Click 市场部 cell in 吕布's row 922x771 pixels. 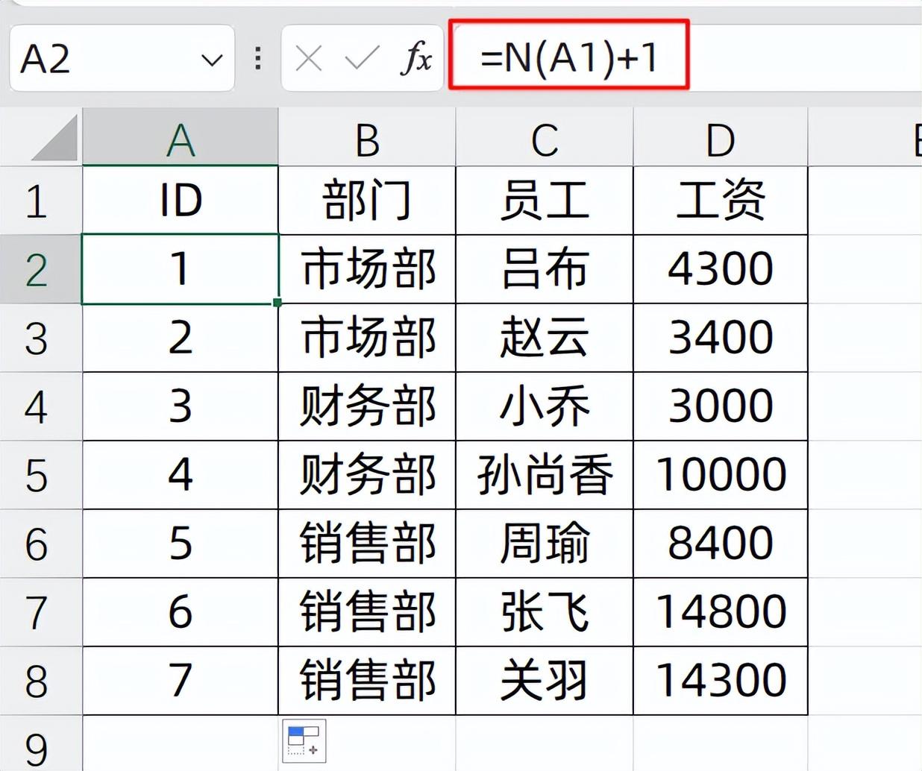coord(367,269)
